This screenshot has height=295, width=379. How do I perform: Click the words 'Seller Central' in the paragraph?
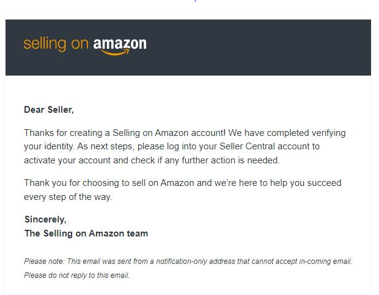click(x=247, y=146)
